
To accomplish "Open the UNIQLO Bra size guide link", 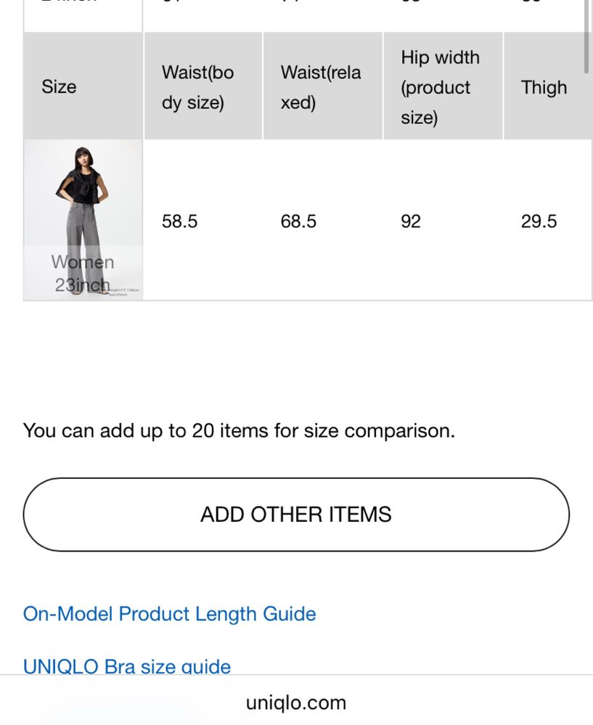I will (x=127, y=665).
